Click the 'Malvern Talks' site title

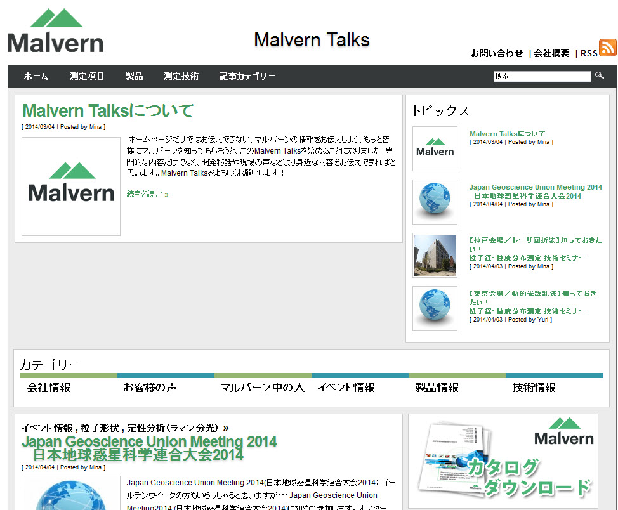point(312,40)
